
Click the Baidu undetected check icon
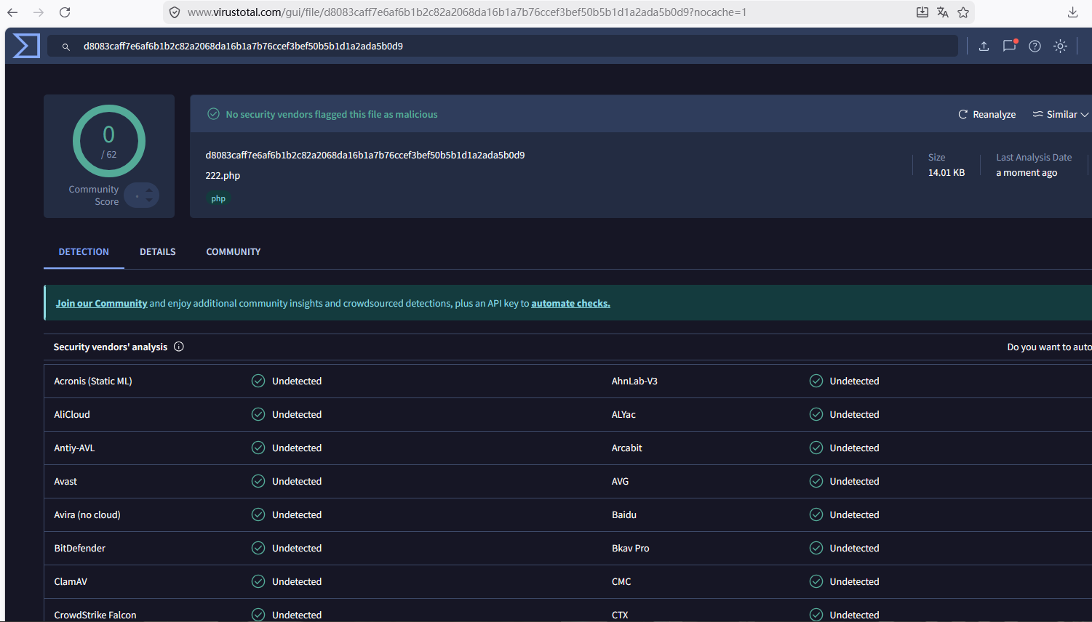(816, 514)
